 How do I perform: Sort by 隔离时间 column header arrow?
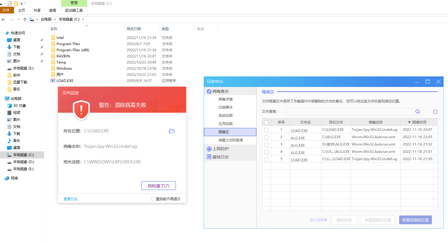409,122
